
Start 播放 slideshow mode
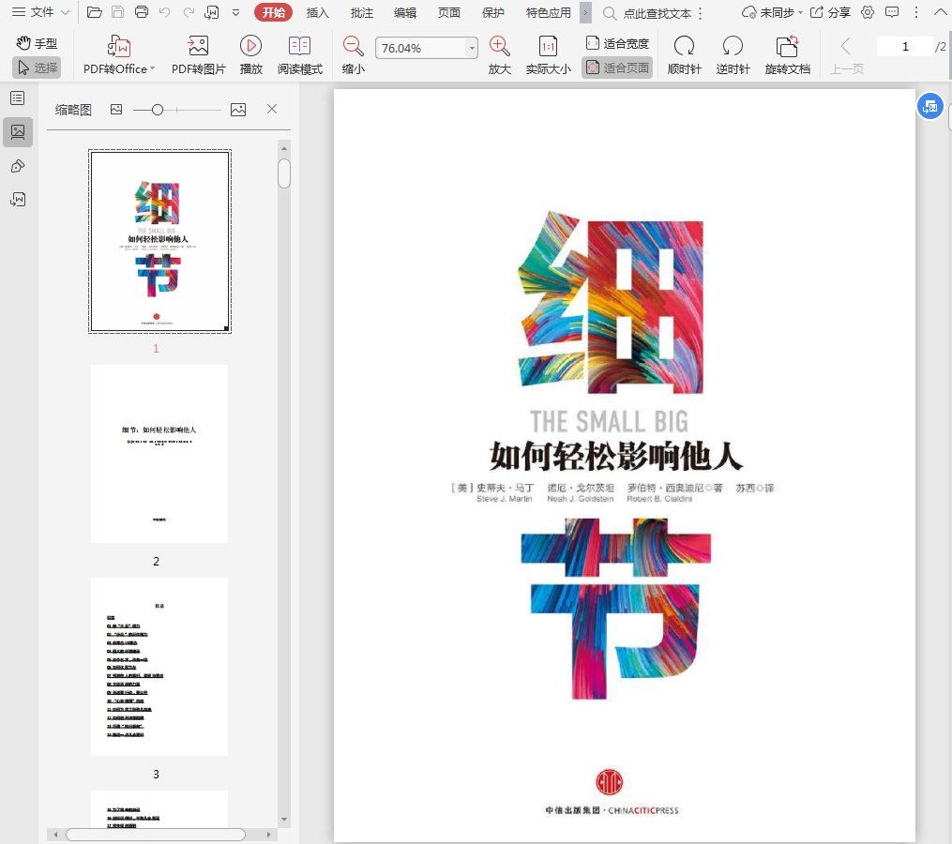click(250, 47)
